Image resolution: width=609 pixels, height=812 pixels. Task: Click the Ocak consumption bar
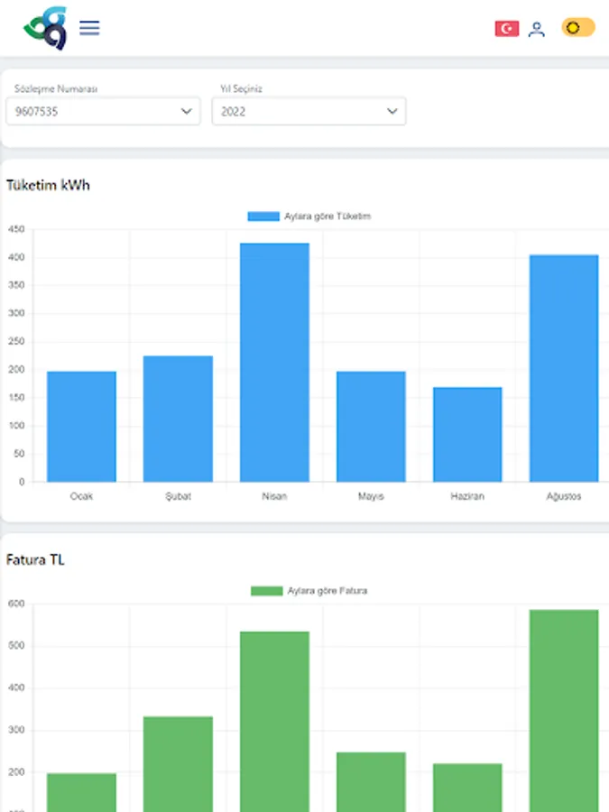(81, 427)
